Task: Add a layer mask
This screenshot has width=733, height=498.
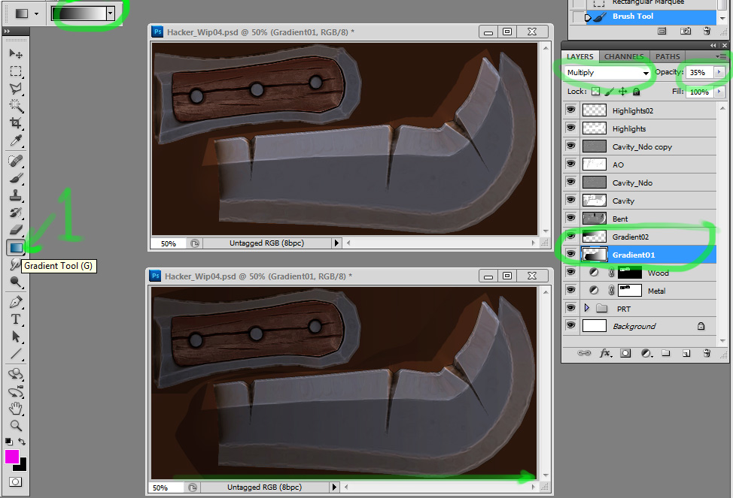Action: (625, 353)
